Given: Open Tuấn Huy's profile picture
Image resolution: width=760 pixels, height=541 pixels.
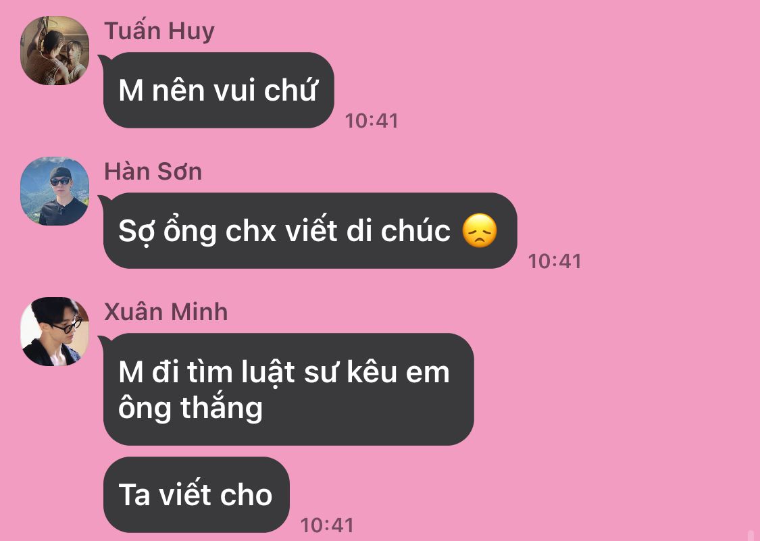Looking at the screenshot, I should [x=54, y=51].
